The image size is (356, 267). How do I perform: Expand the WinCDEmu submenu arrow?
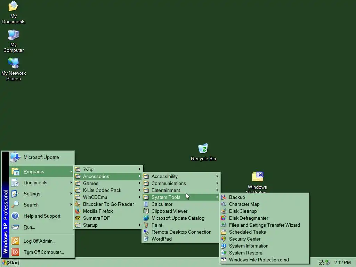(140, 197)
